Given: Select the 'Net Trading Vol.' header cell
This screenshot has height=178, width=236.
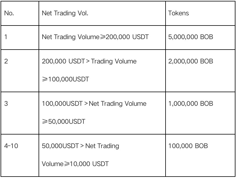Looking at the screenshot, I should pyautogui.click(x=102, y=13).
